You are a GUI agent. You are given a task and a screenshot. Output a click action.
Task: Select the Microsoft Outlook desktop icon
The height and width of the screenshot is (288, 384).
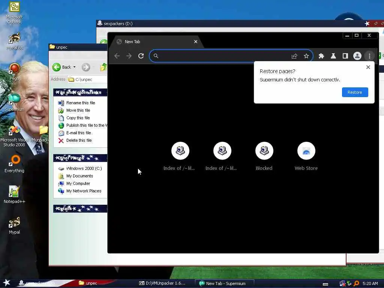coord(14,12)
